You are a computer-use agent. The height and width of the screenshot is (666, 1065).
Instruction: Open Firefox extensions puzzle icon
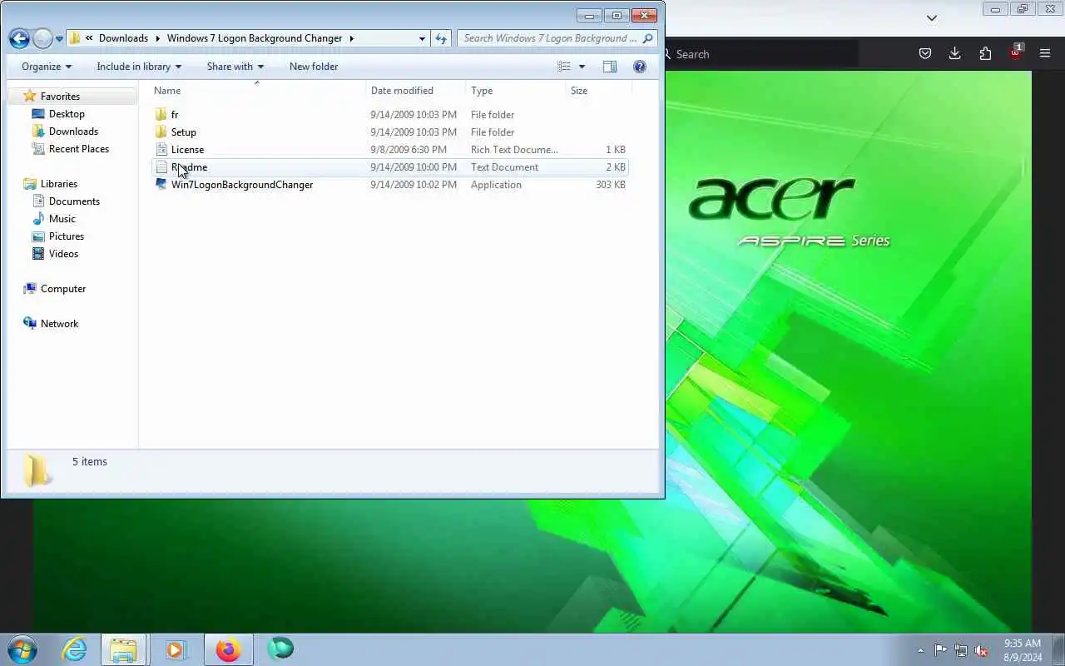[x=985, y=53]
